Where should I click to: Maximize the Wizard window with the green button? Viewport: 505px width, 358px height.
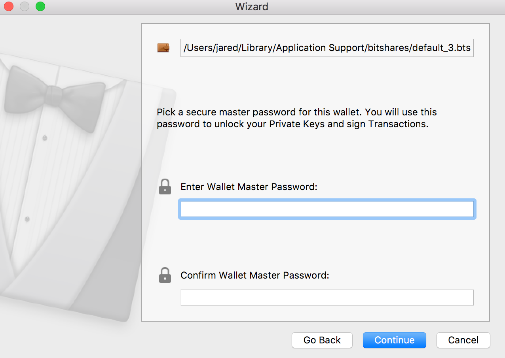coord(40,7)
